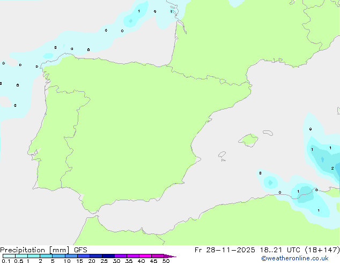Pick the 2–5 mm legend swatch

click(x=46, y=256)
